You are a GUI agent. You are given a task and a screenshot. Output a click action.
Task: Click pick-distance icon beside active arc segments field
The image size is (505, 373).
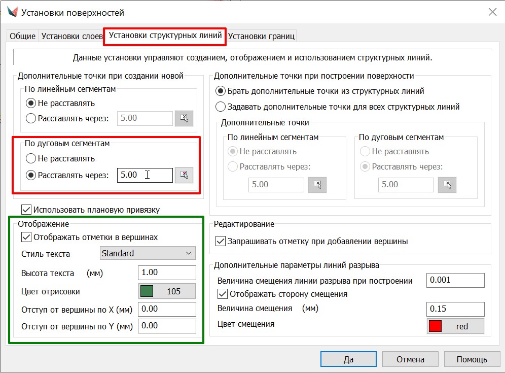click(184, 175)
